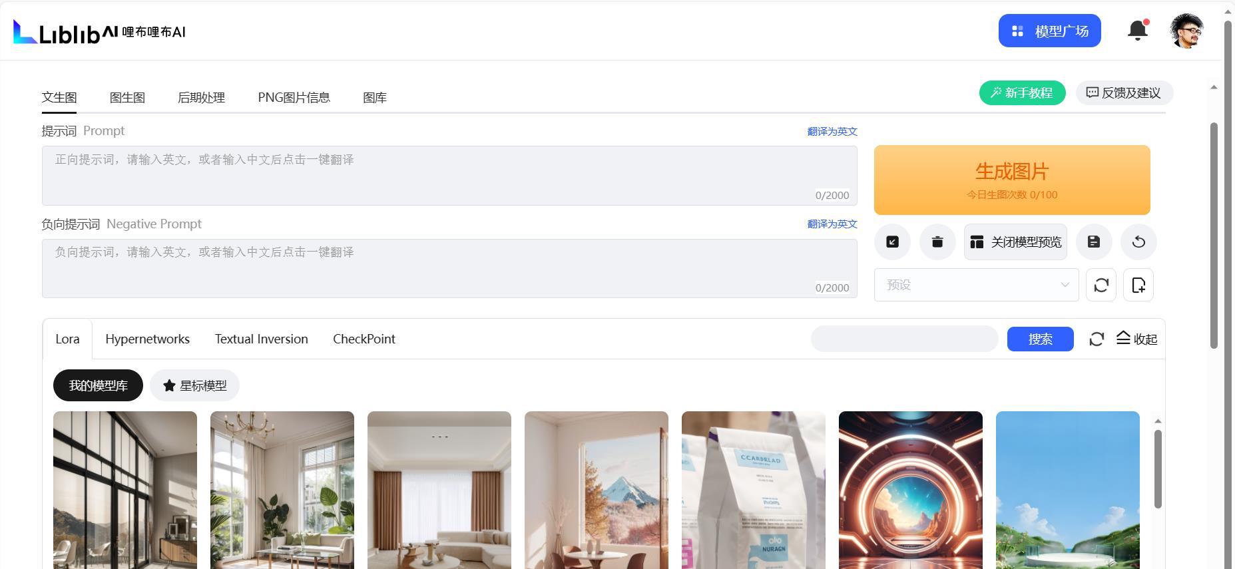Viewport: 1235px width, 569px height.
Task: Toggle 关闭模型预览 model preview
Action: pos(1015,242)
